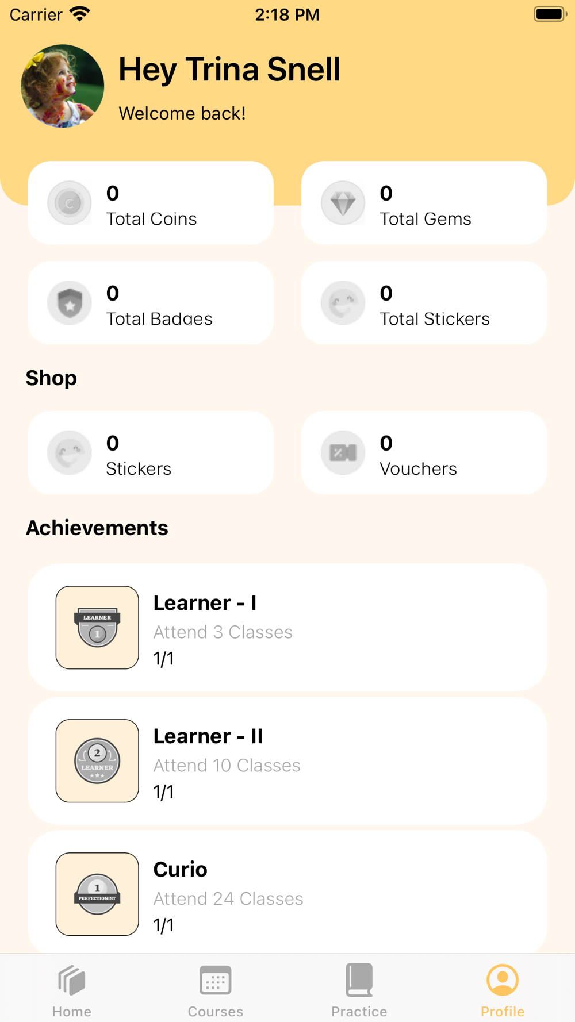
Task: Tap the Learner - I badge icon
Action: pyautogui.click(x=97, y=628)
